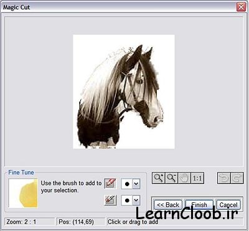This screenshot has height=231, width=249.
Task: Click the Cancel button
Action: [x=228, y=205]
